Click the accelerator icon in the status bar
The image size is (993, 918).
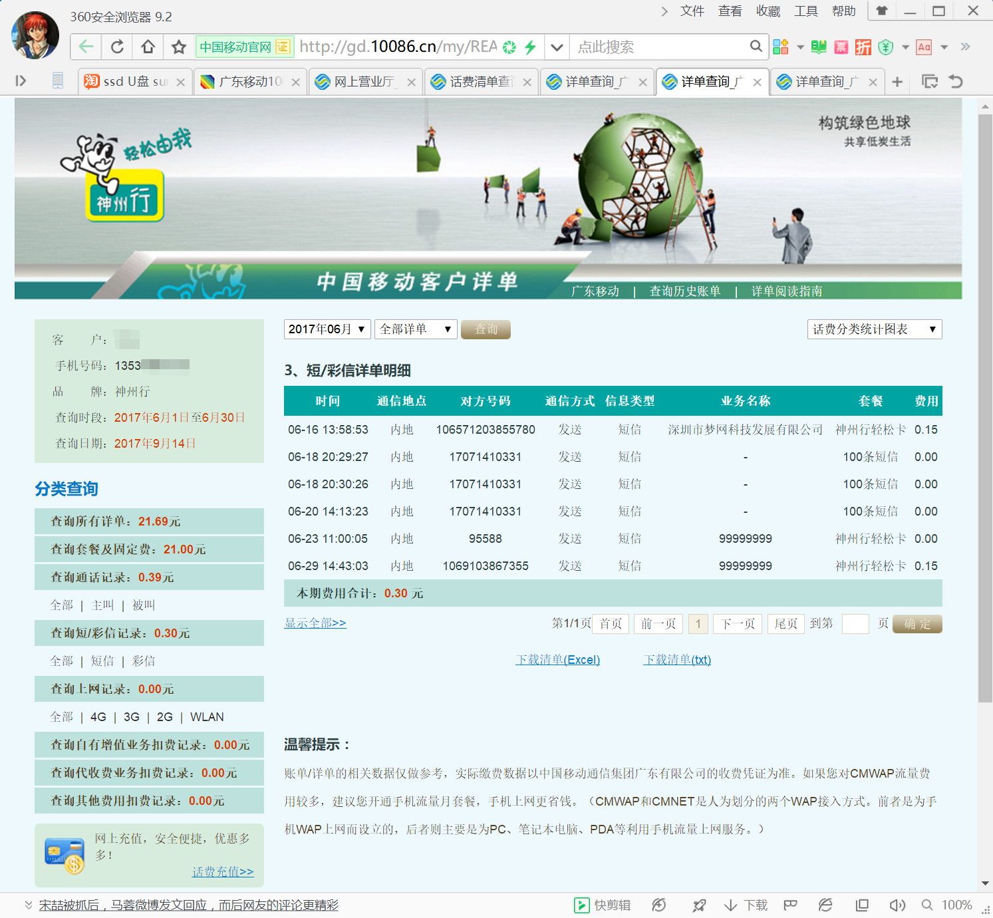[x=659, y=905]
